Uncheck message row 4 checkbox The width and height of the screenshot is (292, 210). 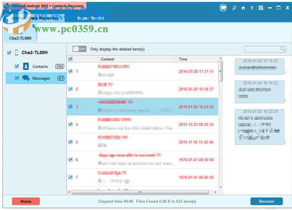pos(70,124)
